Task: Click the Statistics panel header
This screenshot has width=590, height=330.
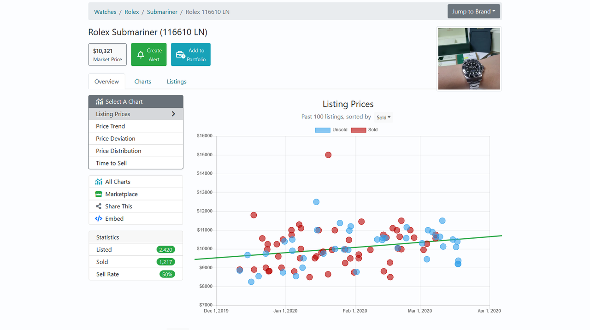Action: [136, 237]
